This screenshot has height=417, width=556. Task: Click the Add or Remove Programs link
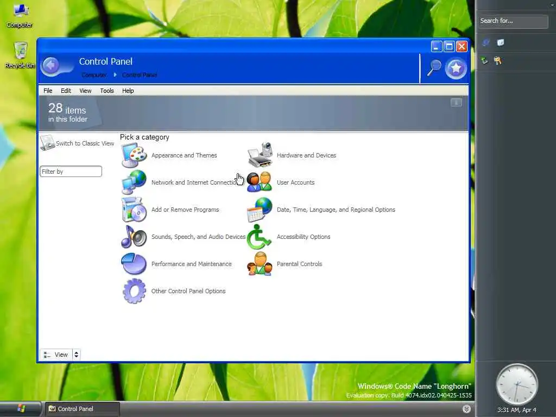(x=185, y=210)
